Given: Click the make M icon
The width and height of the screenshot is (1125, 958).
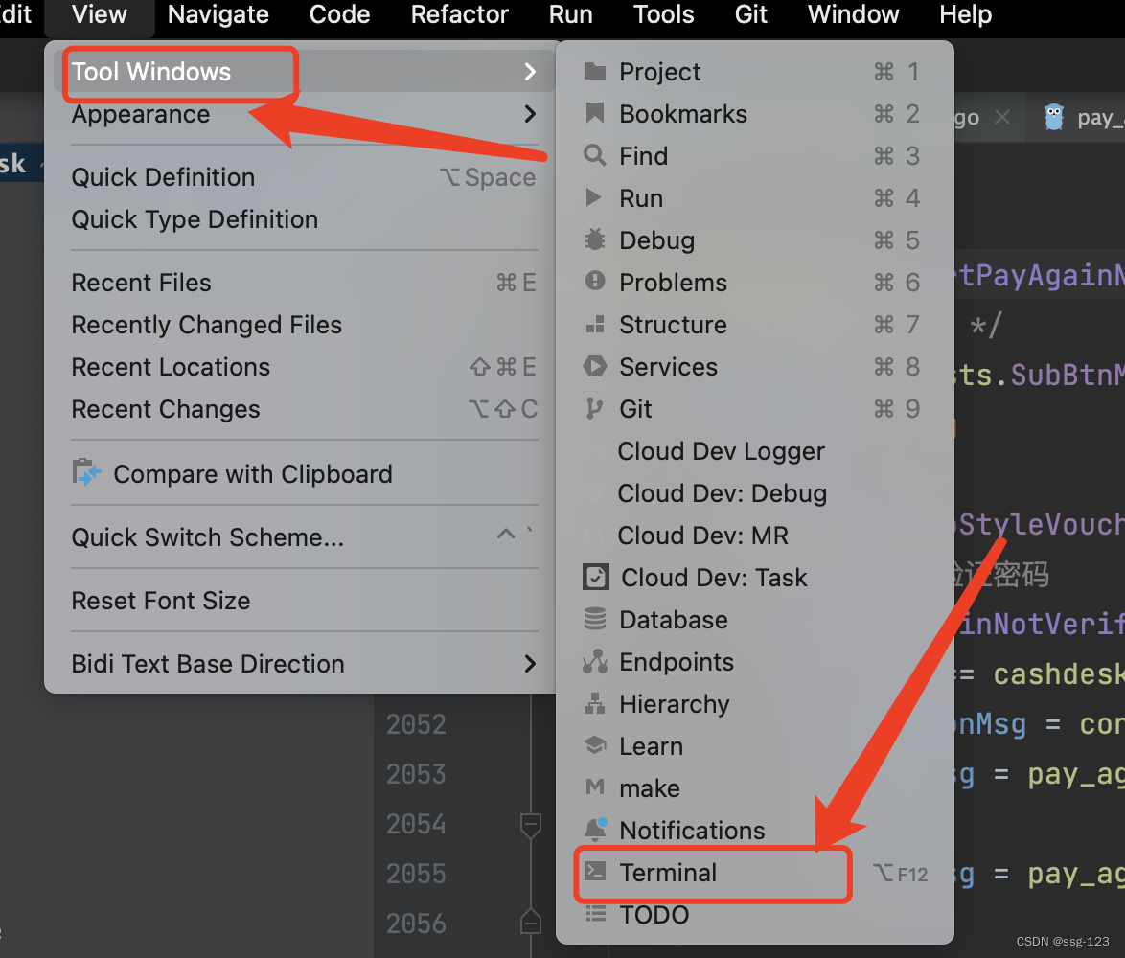Looking at the screenshot, I should tap(595, 787).
